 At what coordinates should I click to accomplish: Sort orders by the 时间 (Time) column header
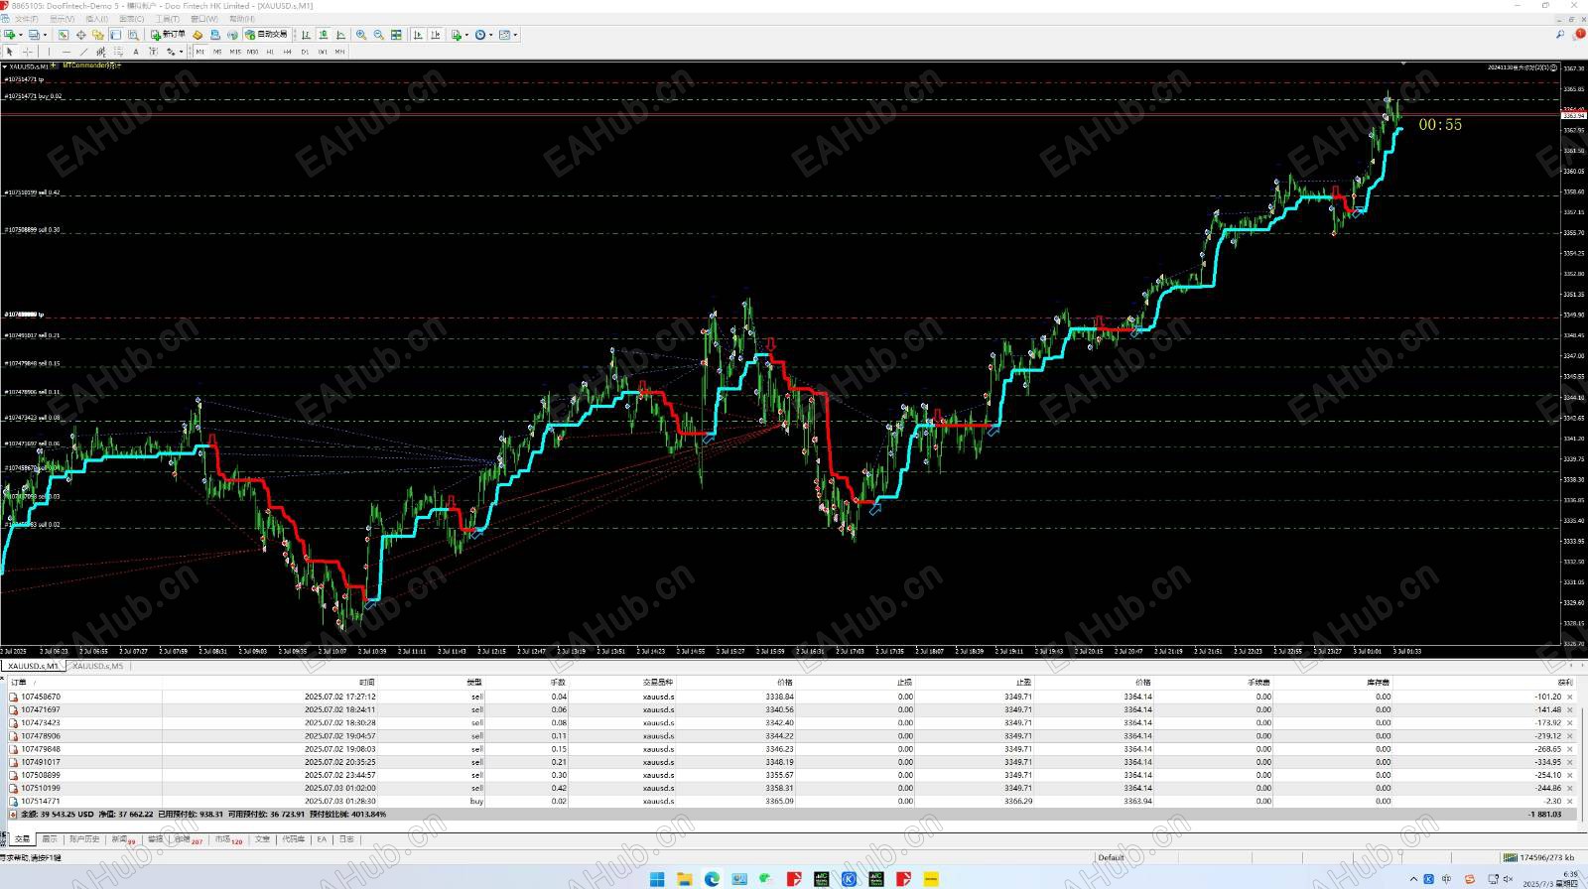coord(367,682)
